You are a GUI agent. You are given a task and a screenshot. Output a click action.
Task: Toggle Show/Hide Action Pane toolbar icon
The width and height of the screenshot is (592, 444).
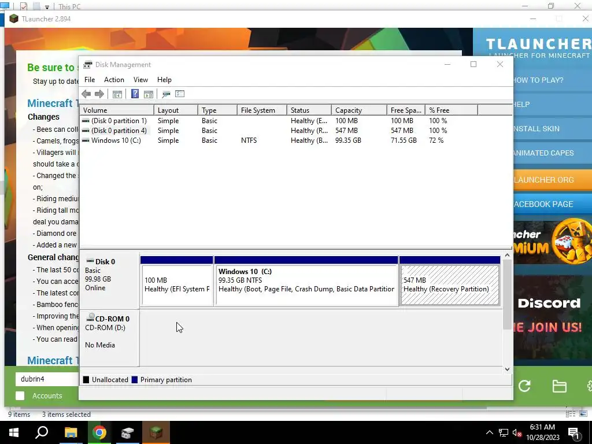tap(149, 94)
